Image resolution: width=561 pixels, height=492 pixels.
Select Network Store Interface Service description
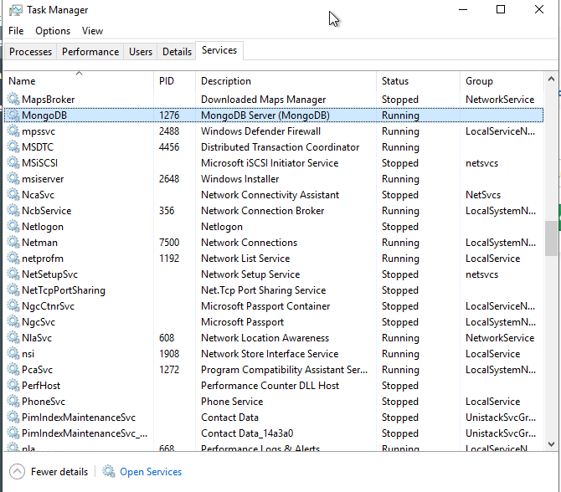(x=270, y=354)
